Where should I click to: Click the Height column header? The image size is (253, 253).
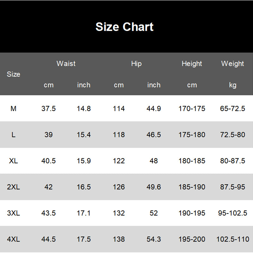tap(192, 64)
